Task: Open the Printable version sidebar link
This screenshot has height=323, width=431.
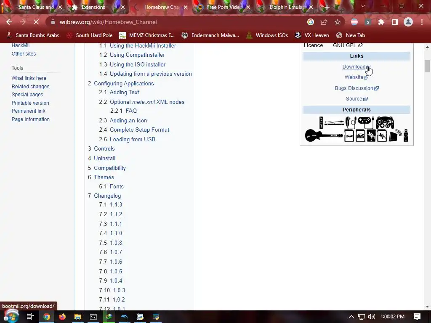Action: click(x=30, y=103)
